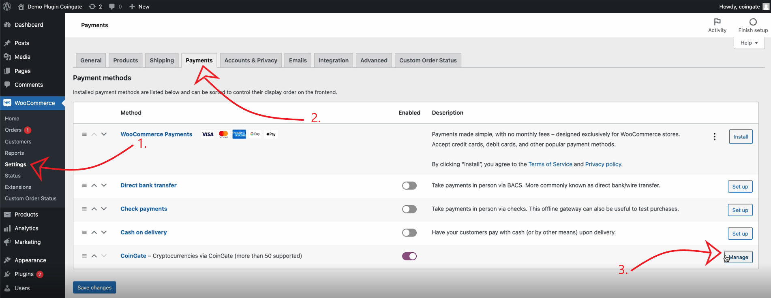This screenshot has height=298, width=771.
Task: Open the Terms of Service link
Action: (x=550, y=164)
